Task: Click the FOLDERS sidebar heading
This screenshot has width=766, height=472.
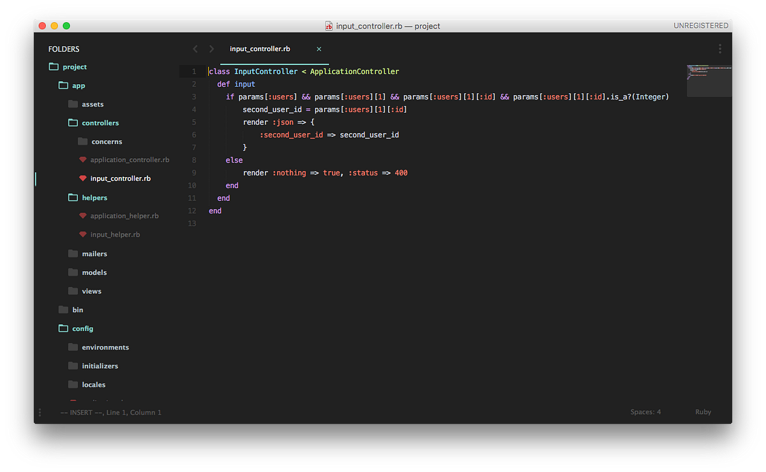Action: pyautogui.click(x=64, y=49)
